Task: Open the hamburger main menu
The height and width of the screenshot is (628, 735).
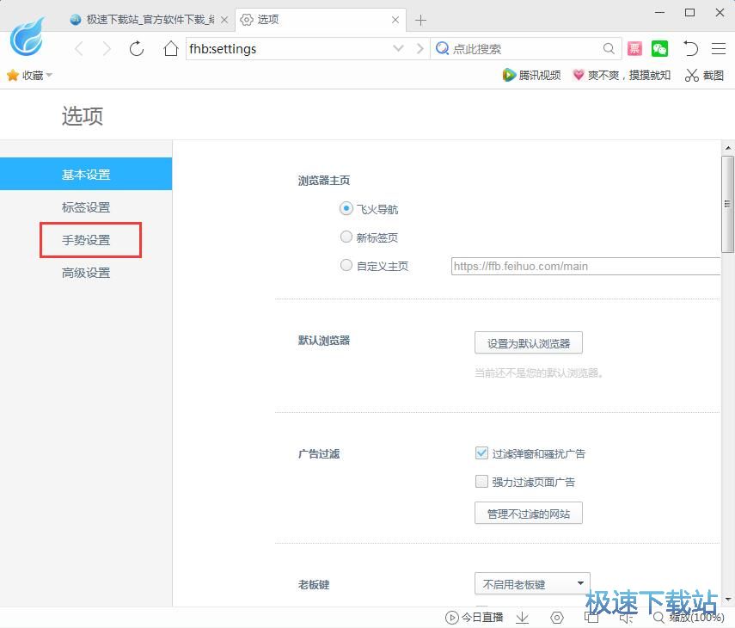Action: coord(719,48)
